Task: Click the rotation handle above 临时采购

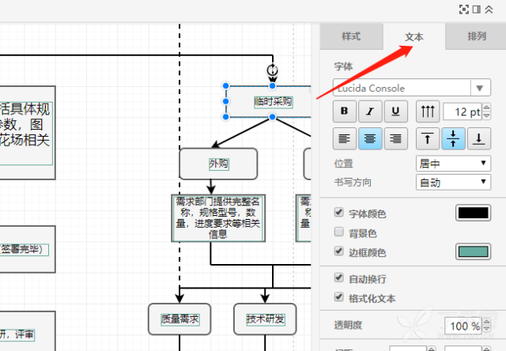Action: pos(273,70)
